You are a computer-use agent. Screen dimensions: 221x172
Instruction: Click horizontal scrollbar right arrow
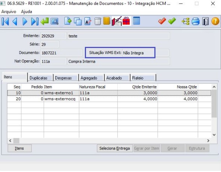coord(208,141)
